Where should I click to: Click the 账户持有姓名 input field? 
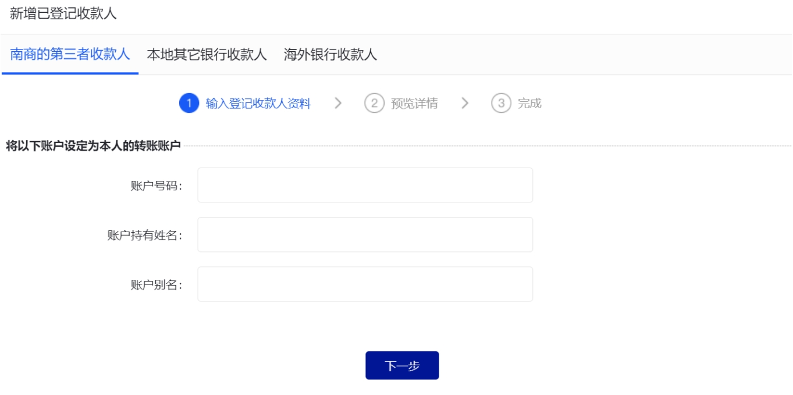tap(365, 234)
